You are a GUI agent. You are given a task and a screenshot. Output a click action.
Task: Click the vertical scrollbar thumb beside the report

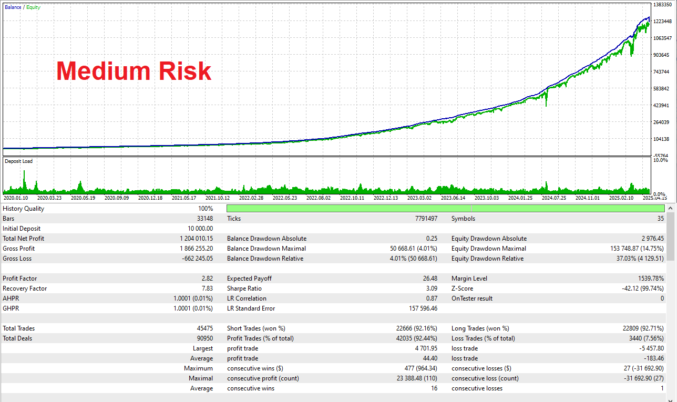point(671,238)
